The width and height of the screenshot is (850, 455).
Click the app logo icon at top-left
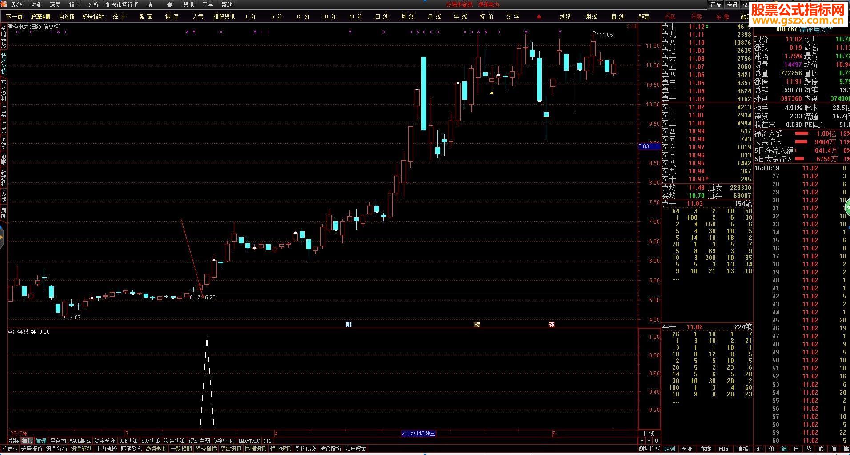coord(4,4)
